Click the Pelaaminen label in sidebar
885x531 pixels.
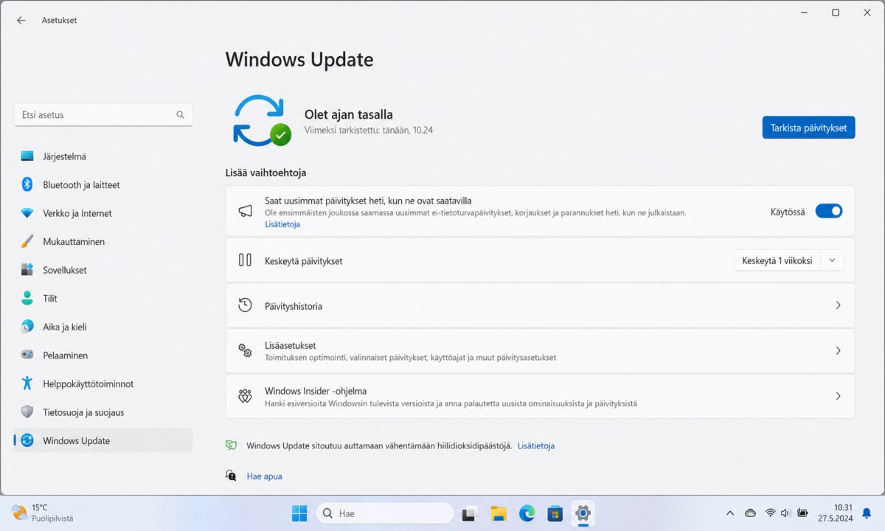[66, 355]
